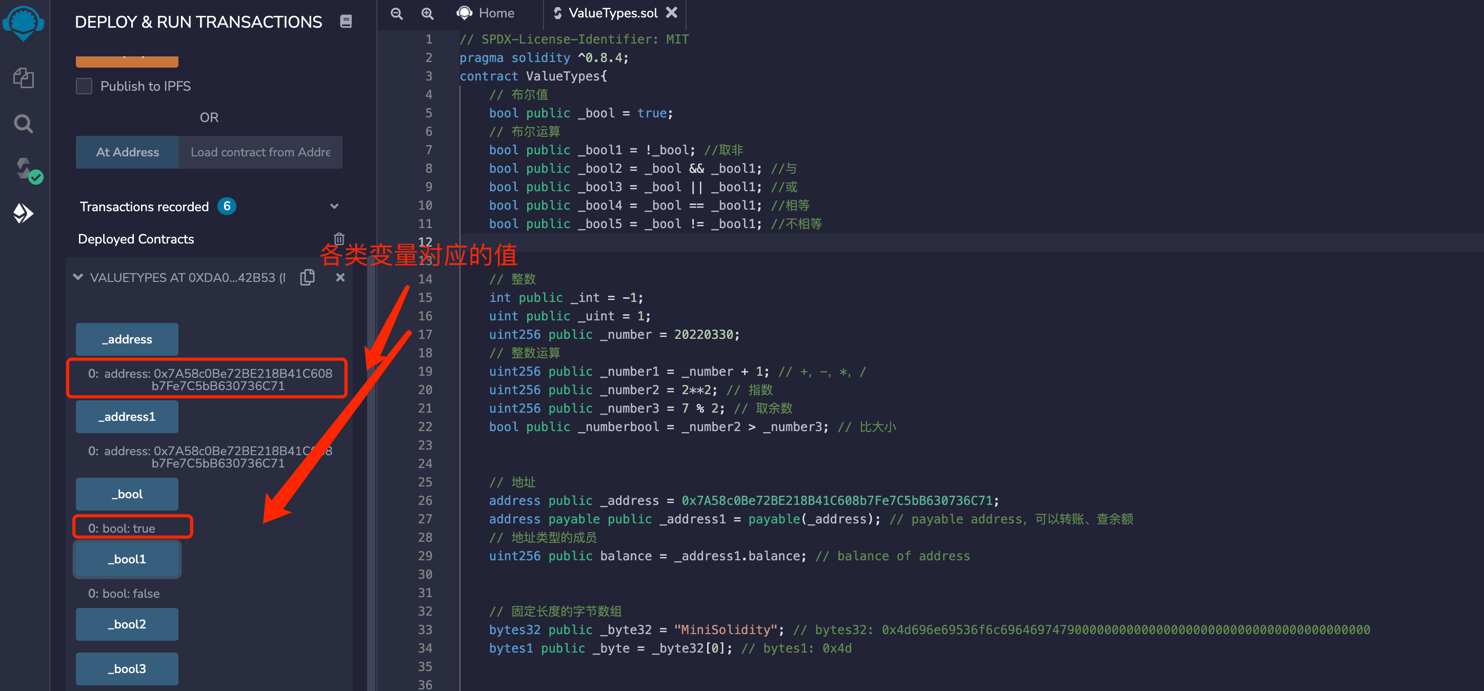The image size is (1484, 691).
Task: Open the Search in files panel
Action: pyautogui.click(x=24, y=123)
